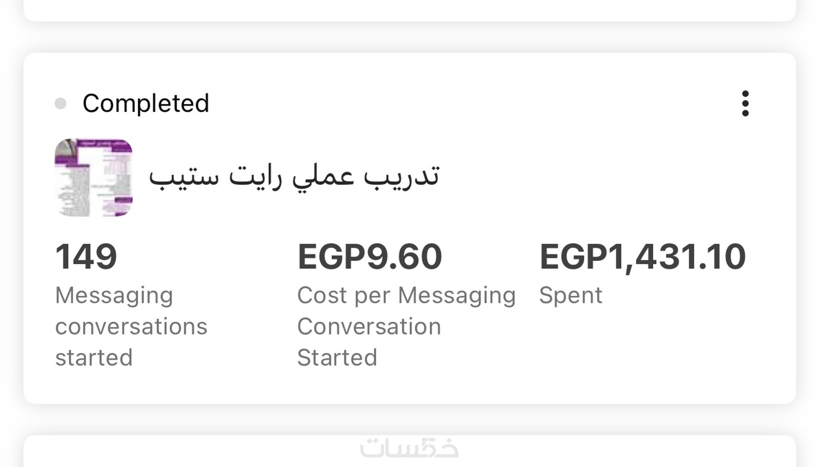Click the EGP9.60 cost value
Screen dimensions: 819x467
[x=370, y=256]
